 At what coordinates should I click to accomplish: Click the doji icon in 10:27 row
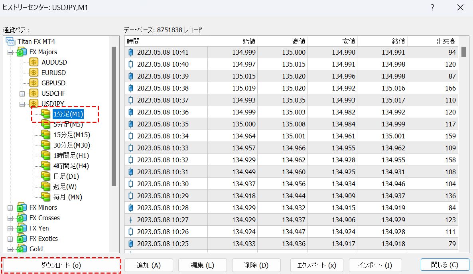(x=131, y=220)
